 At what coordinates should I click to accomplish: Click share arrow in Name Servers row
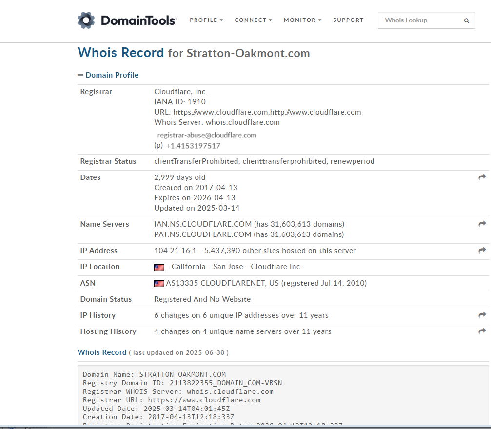[482, 224]
